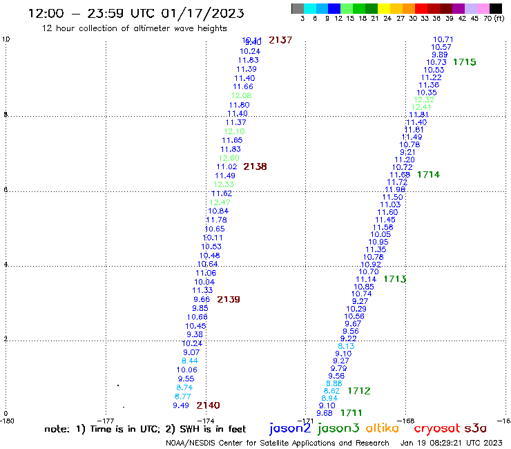
Task: Click the green wave height value 12.33
Action: tap(224, 184)
